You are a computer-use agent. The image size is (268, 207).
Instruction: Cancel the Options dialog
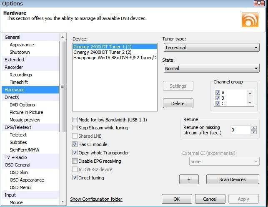pos(210,199)
